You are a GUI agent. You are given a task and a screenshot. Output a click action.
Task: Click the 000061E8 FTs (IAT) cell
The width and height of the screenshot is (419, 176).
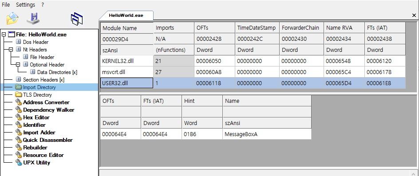coord(385,83)
